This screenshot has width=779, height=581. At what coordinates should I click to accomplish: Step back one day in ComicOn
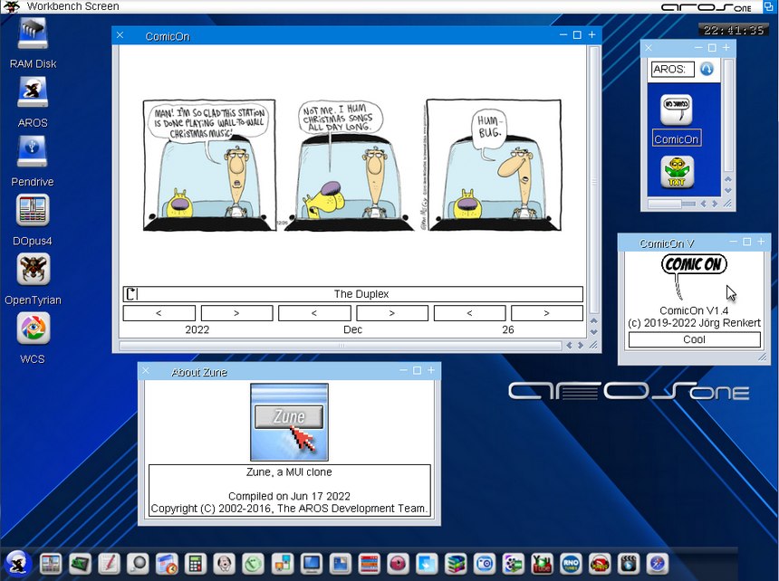pos(469,313)
